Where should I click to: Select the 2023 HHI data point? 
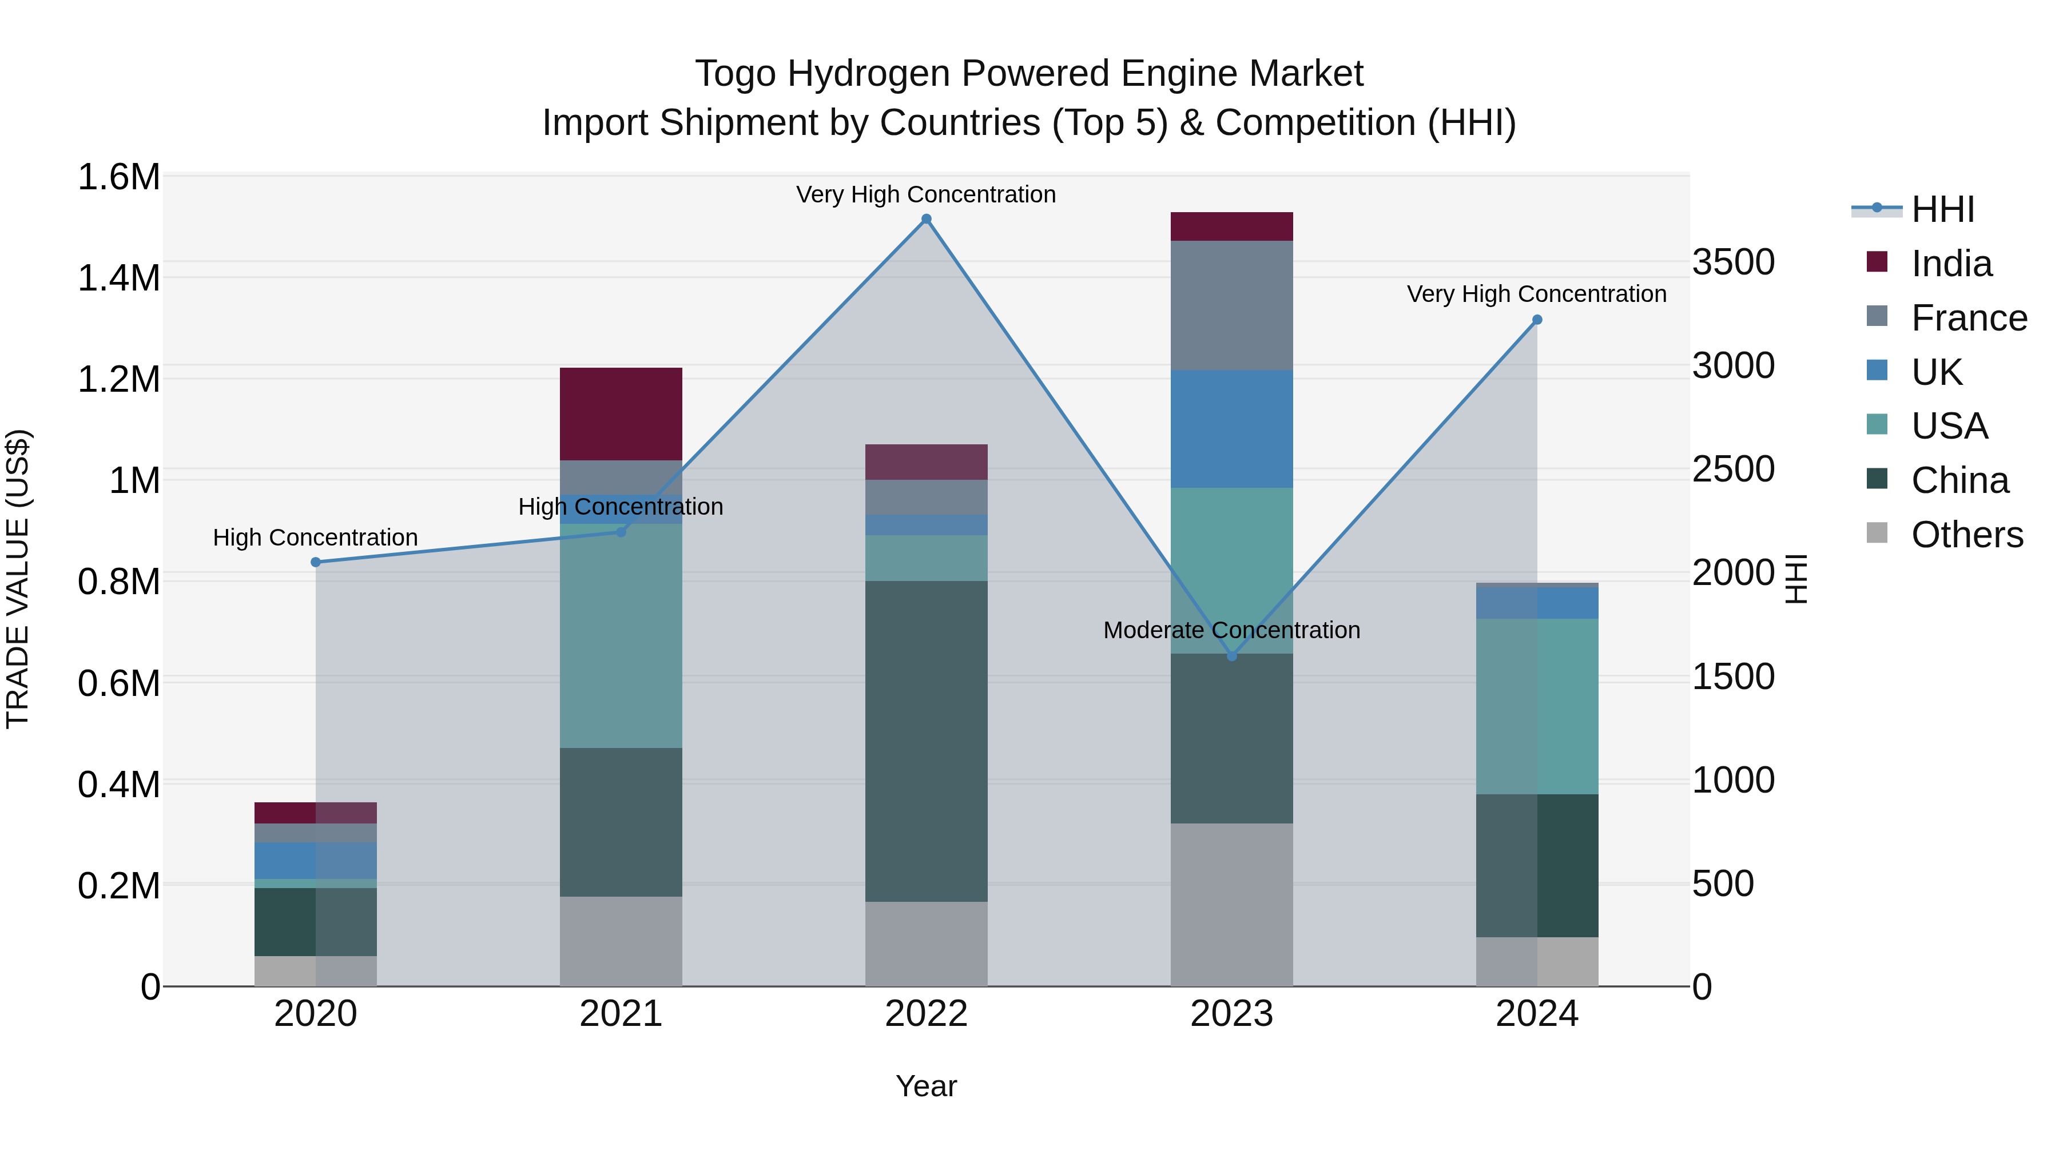click(1232, 656)
